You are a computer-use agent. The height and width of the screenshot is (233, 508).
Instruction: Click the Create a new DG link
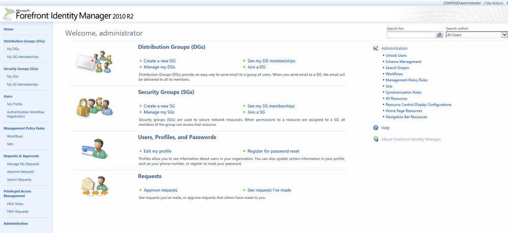160,61
